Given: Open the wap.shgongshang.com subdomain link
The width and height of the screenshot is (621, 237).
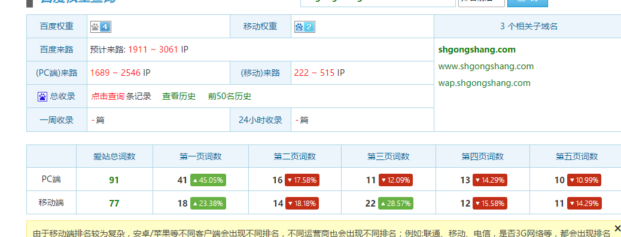Looking at the screenshot, I should point(485,83).
